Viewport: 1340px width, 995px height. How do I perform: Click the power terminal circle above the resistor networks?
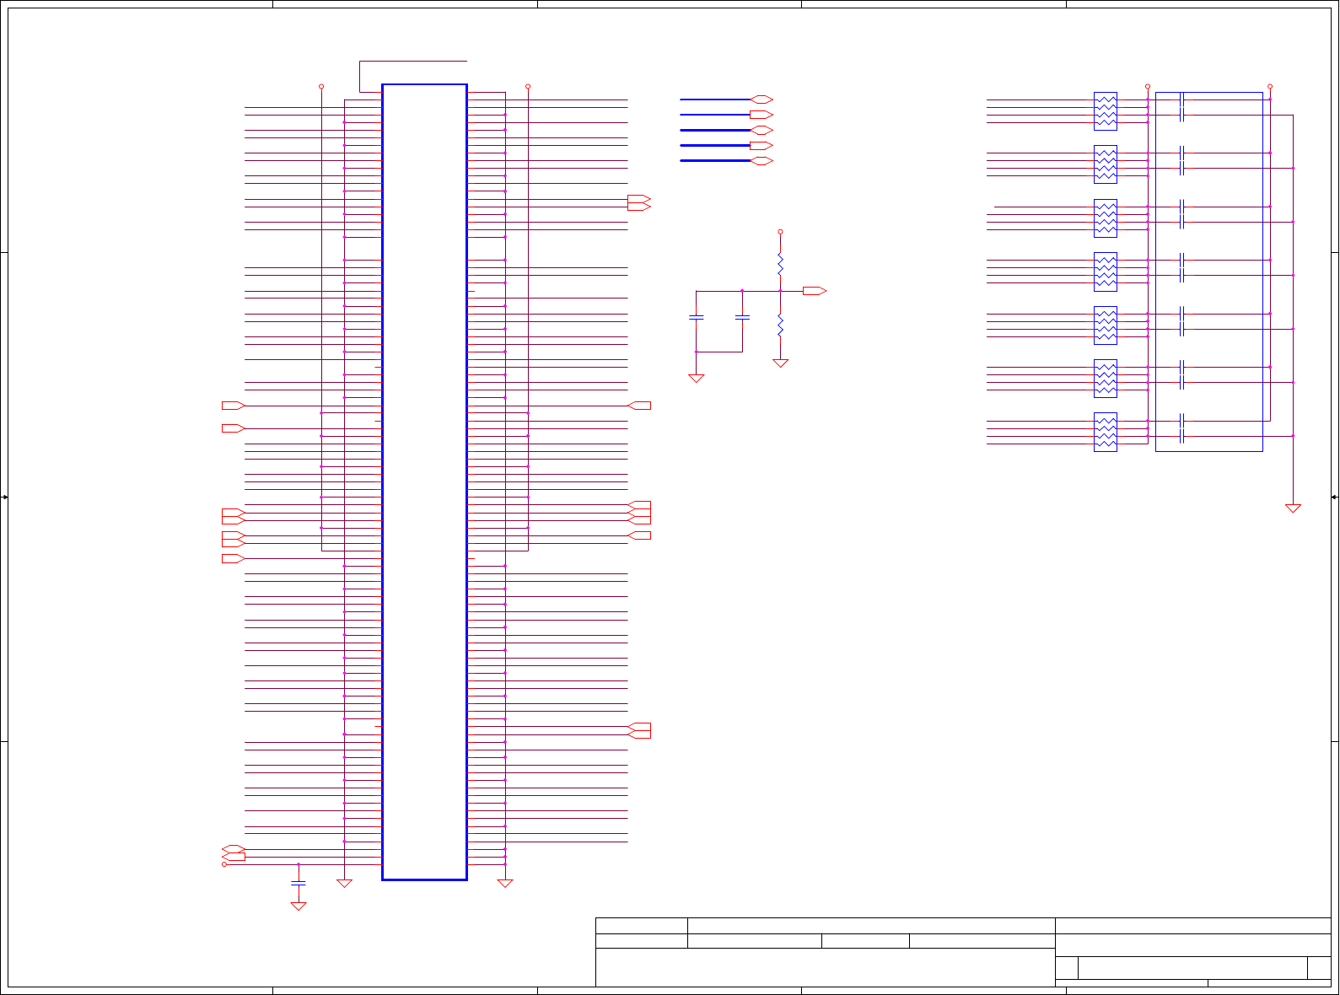click(x=1148, y=86)
